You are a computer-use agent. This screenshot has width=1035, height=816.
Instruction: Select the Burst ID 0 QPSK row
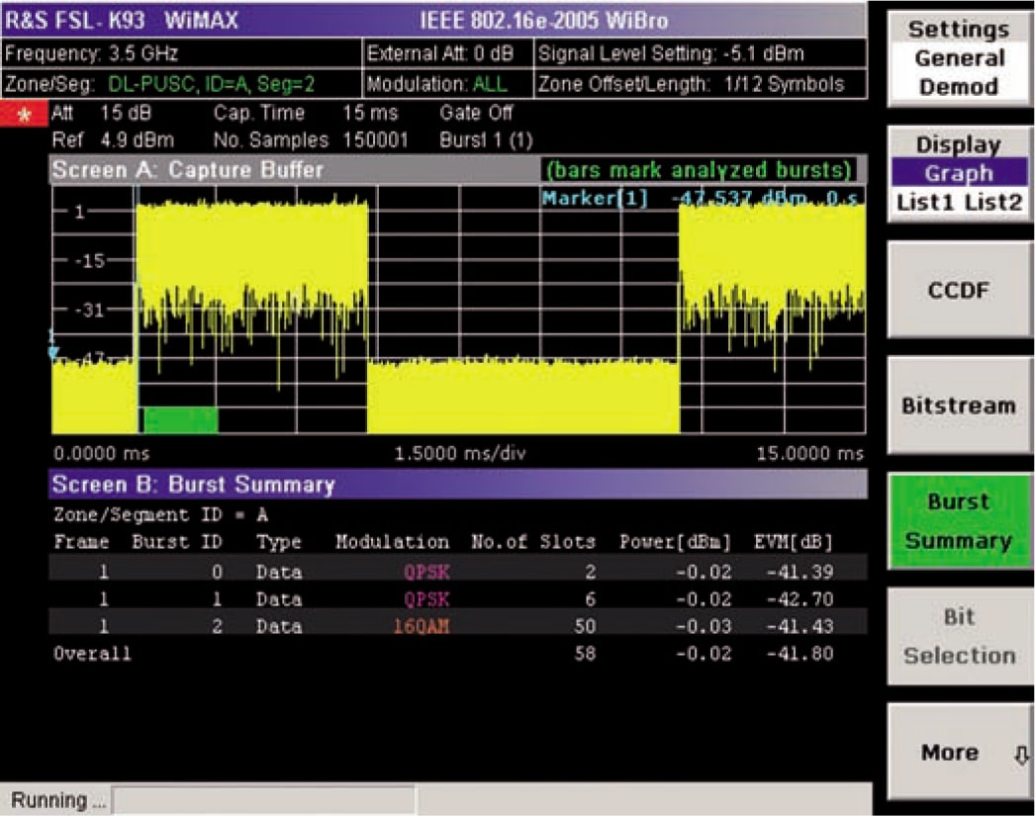point(457,572)
